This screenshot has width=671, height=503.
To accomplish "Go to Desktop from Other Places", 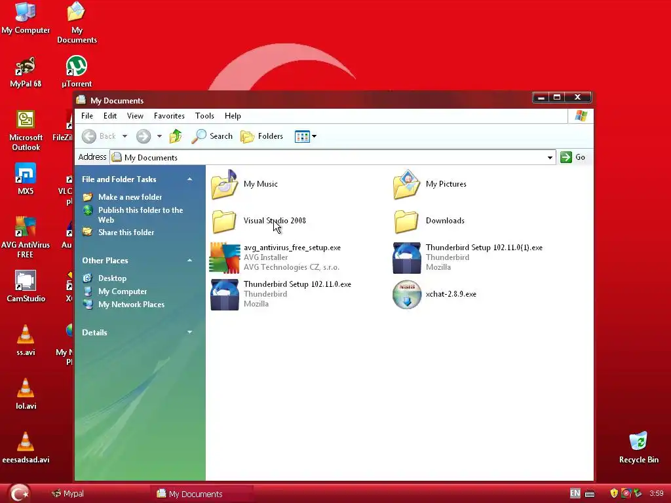I will [x=112, y=278].
